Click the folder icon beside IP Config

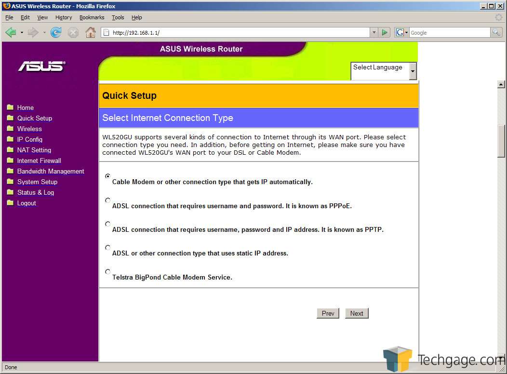pos(10,139)
